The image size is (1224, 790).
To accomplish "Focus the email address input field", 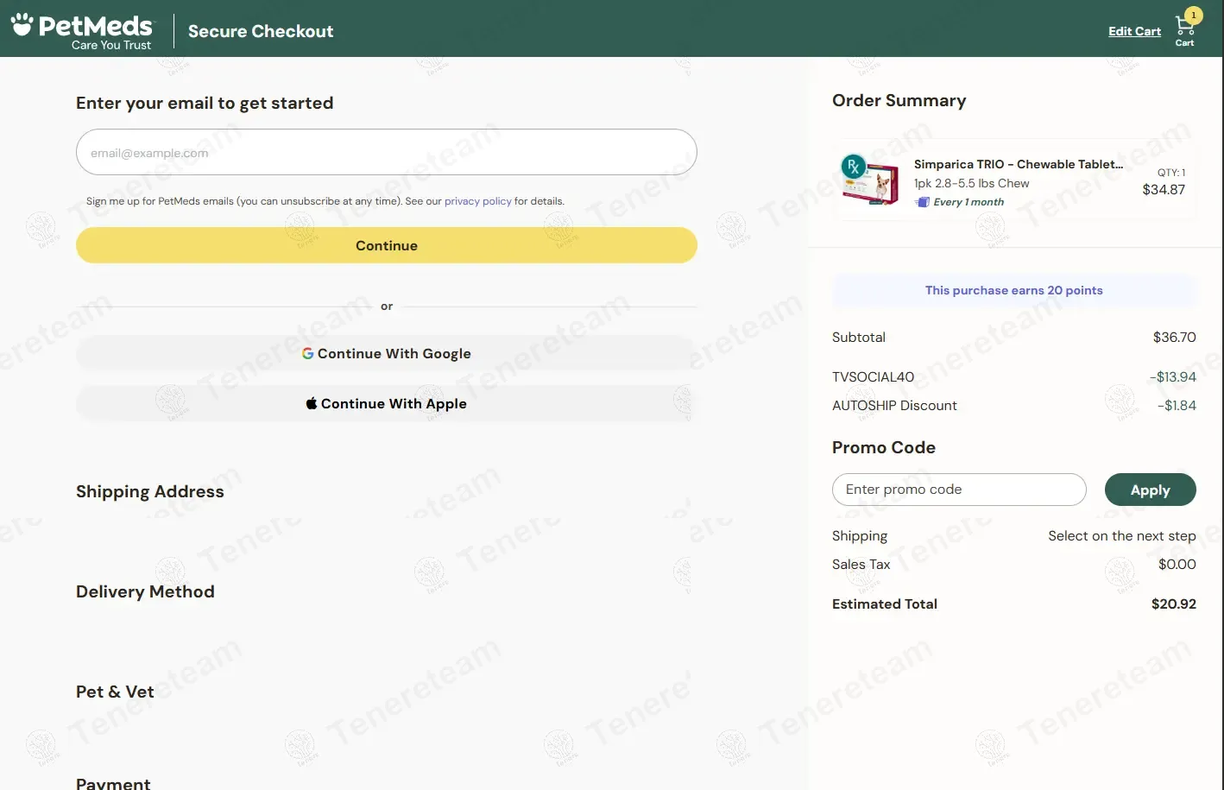I will point(386,153).
